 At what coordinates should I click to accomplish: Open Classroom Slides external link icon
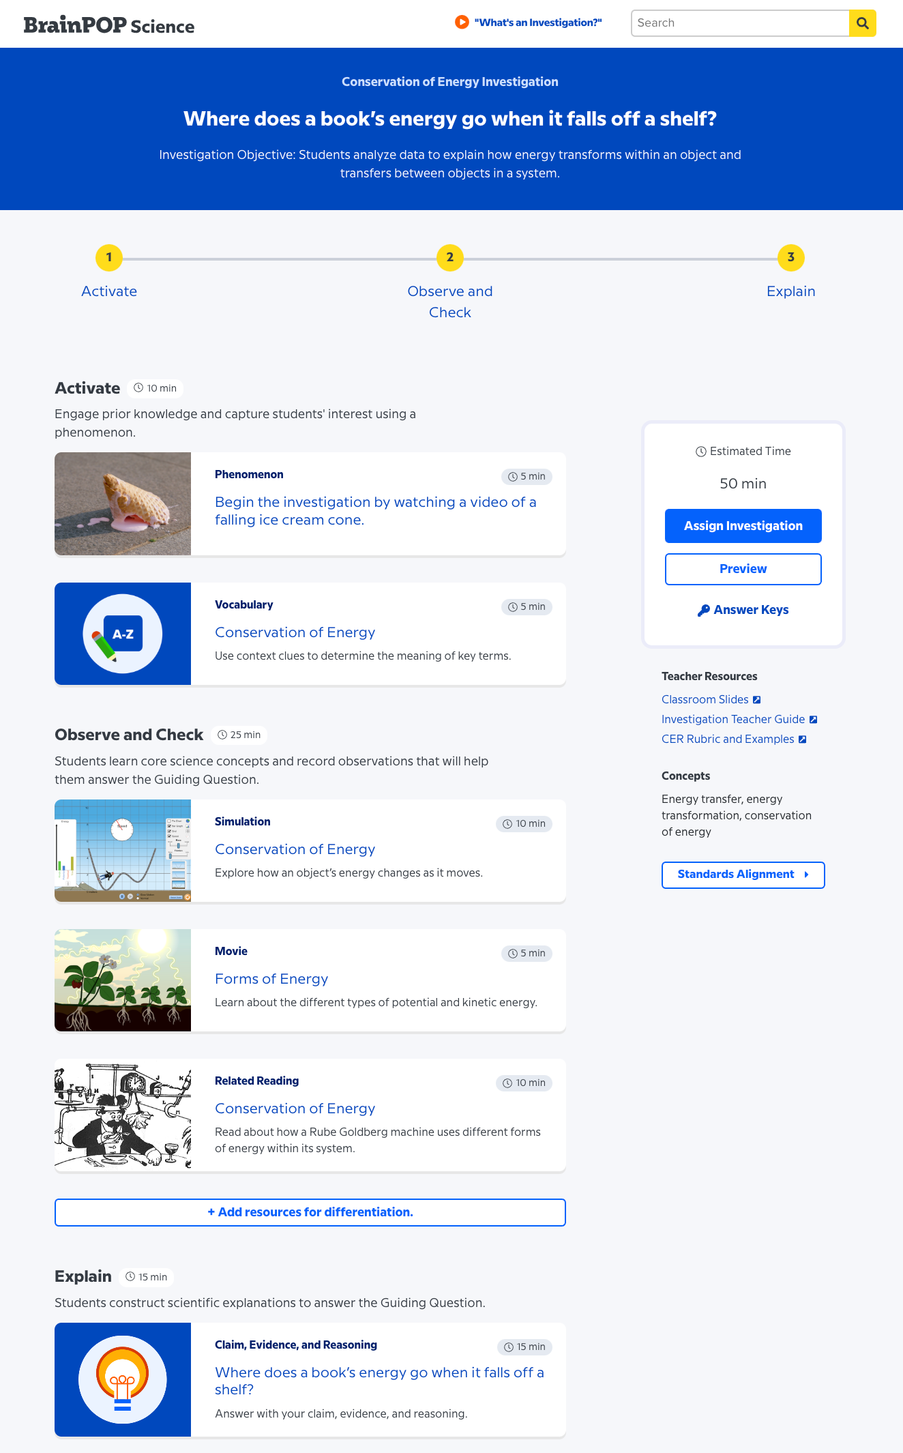756,700
